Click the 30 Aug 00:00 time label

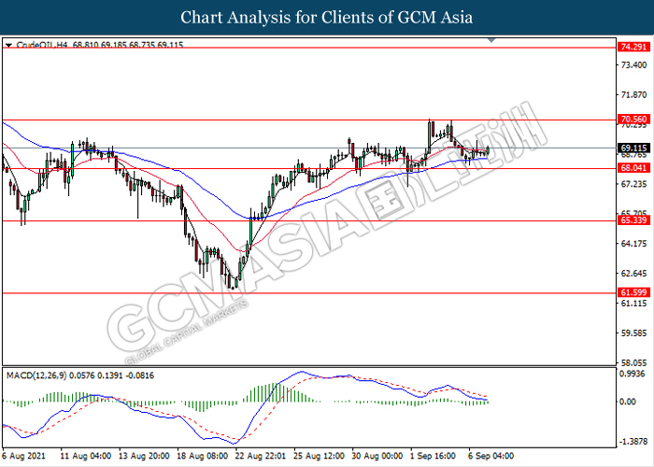pos(377,456)
